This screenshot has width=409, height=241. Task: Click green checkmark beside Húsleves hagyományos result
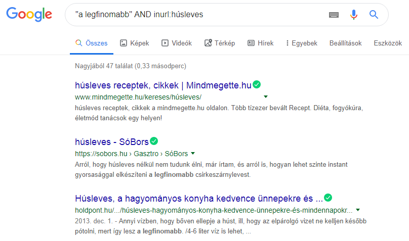point(328,198)
